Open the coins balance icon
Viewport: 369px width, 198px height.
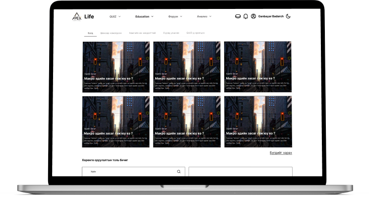click(238, 16)
